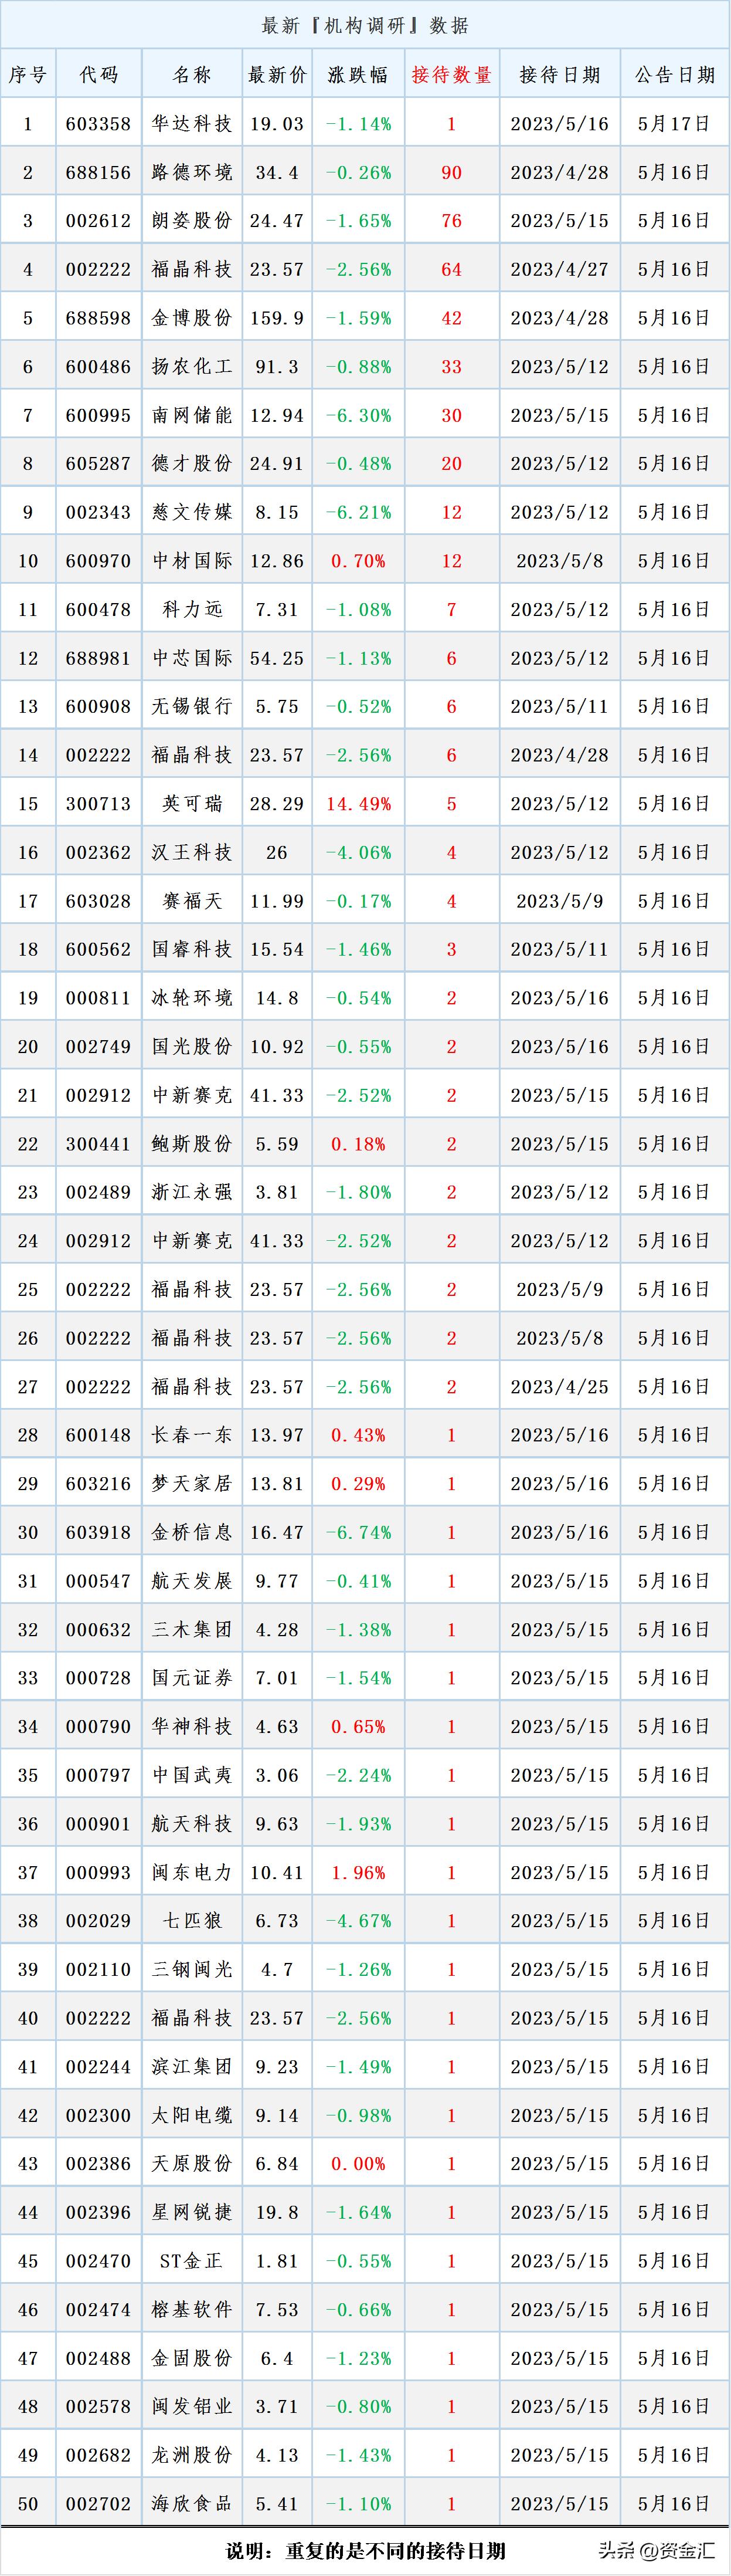Click the red change value 0.00%
The image size is (731, 2576).
point(359,2164)
